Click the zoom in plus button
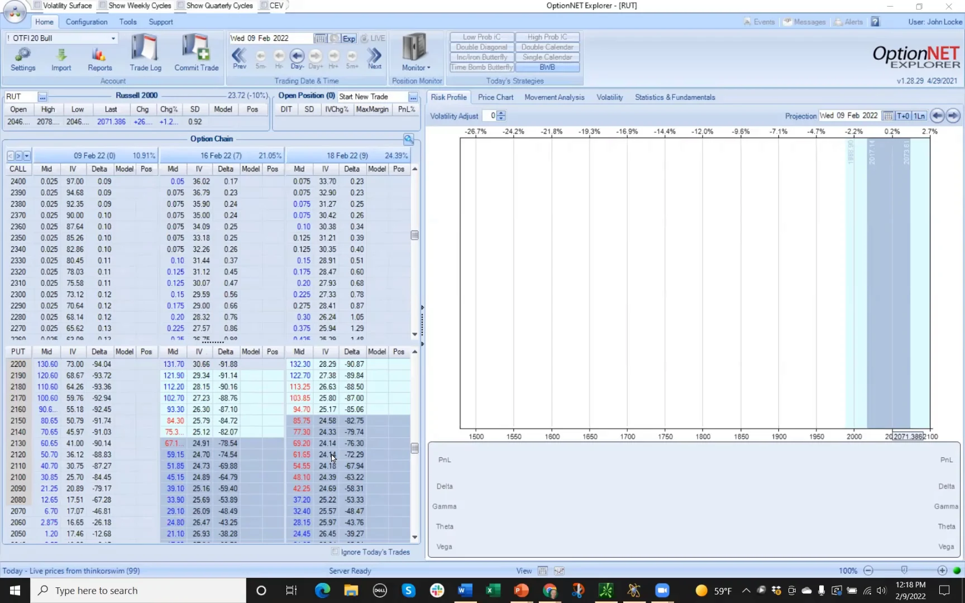 pos(942,571)
